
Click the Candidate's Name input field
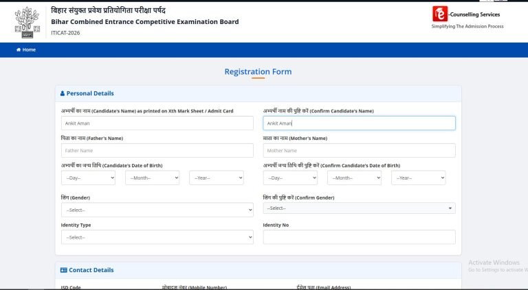point(157,123)
